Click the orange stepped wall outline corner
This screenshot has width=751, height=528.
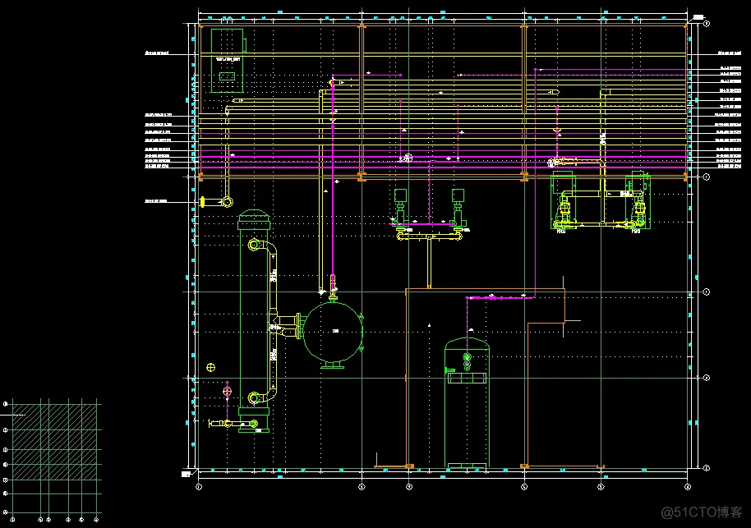coord(564,322)
